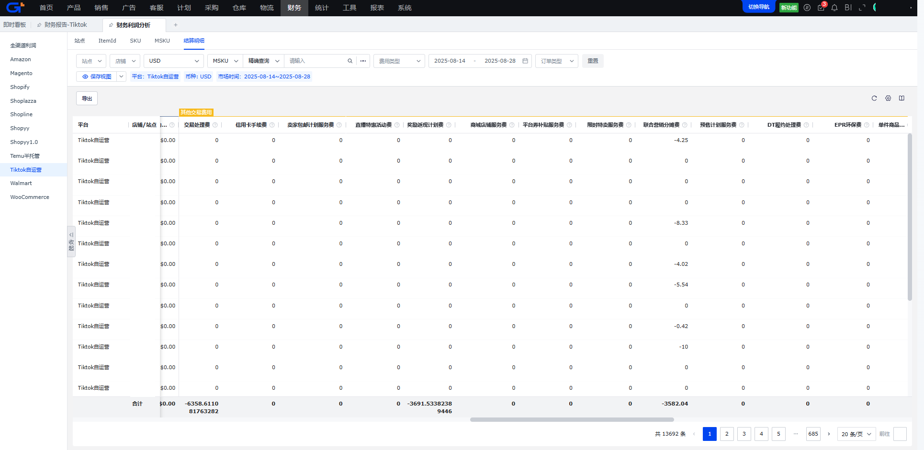Open the 费用类型 dropdown

399,61
